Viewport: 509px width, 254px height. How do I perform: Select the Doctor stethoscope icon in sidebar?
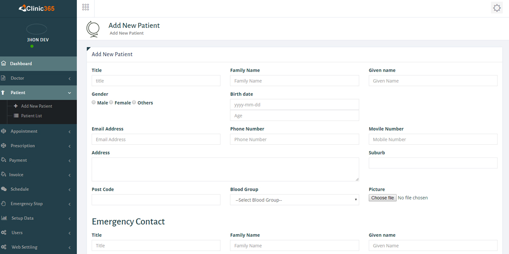5,78
